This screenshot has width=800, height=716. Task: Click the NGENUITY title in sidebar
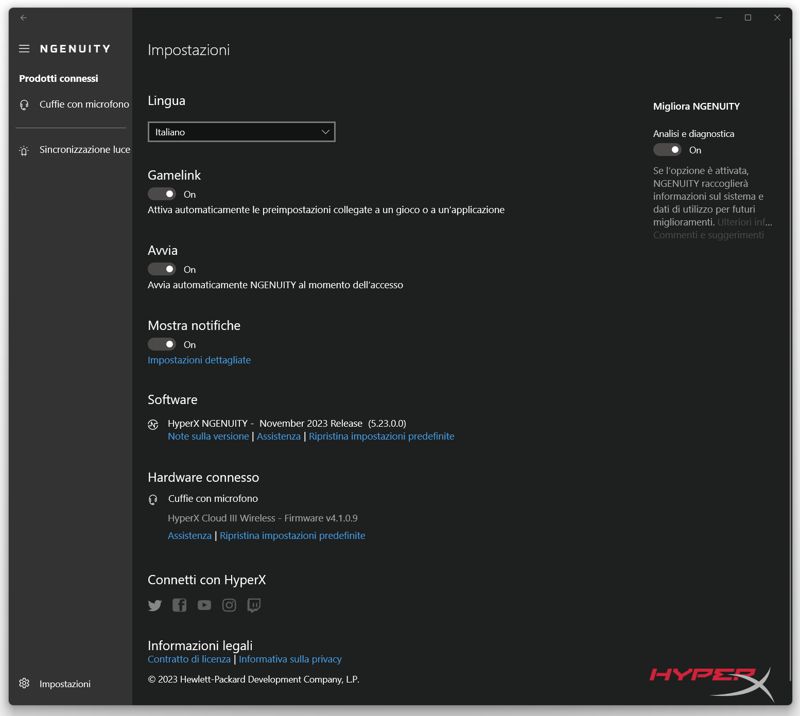pyautogui.click(x=75, y=49)
